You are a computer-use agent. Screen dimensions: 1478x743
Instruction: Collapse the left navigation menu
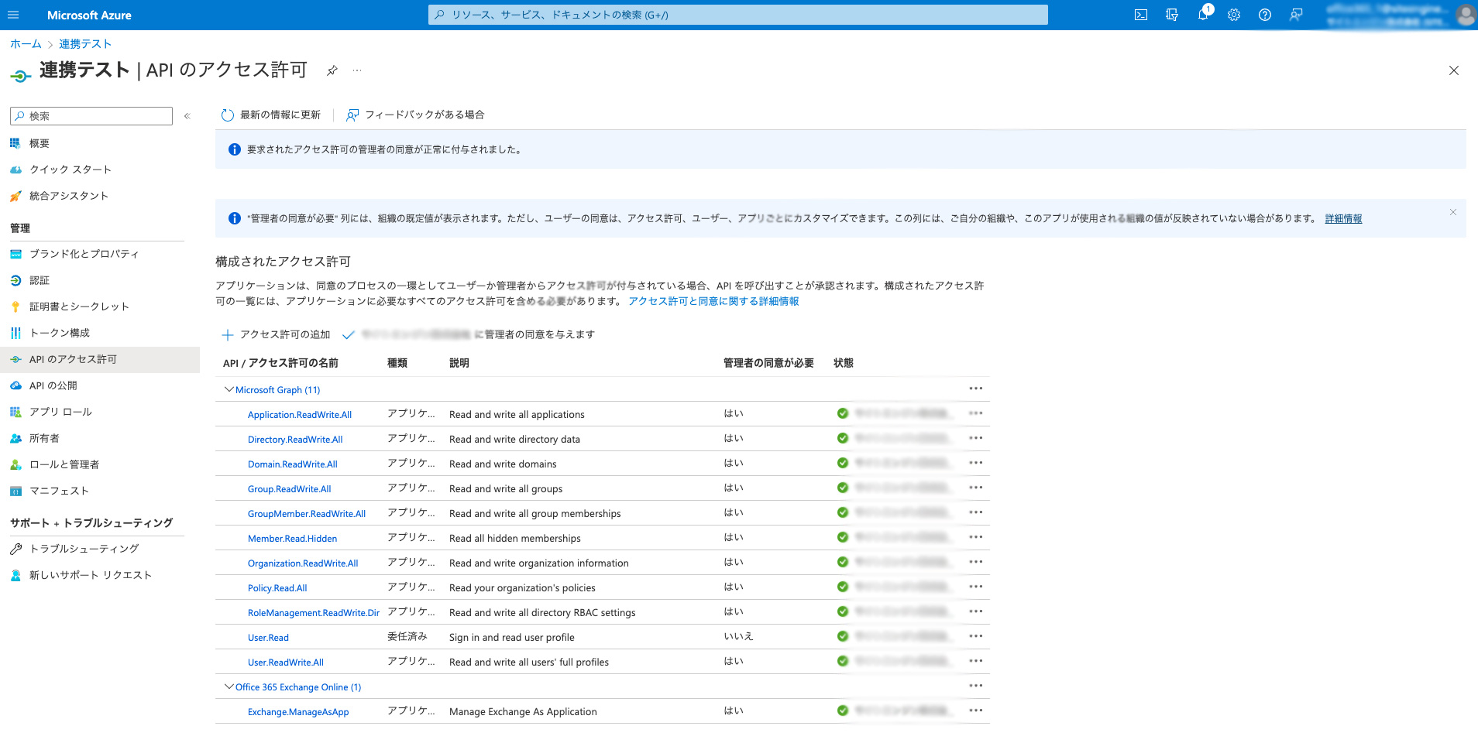click(x=187, y=116)
